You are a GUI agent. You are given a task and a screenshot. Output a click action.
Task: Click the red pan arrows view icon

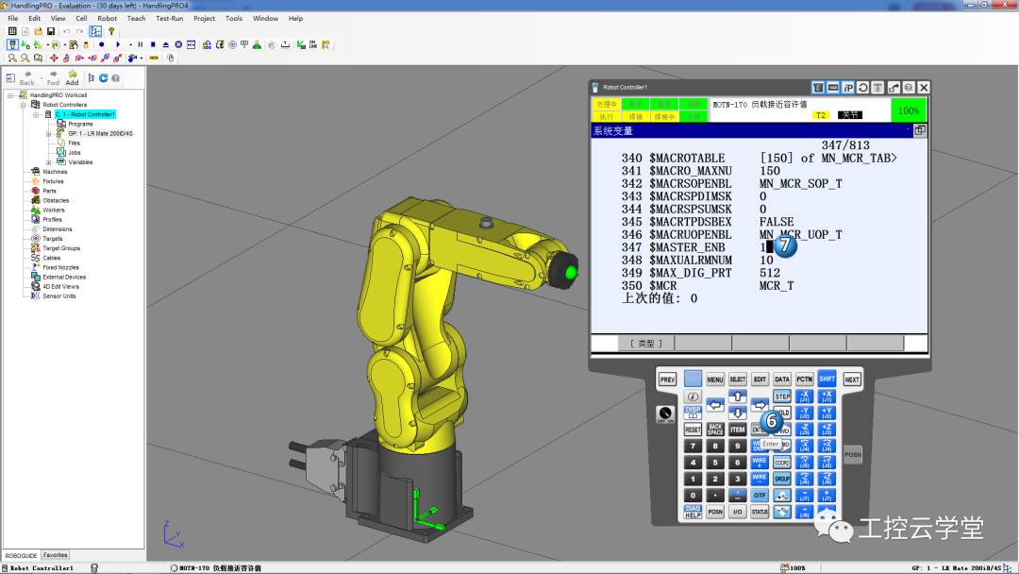tap(54, 58)
